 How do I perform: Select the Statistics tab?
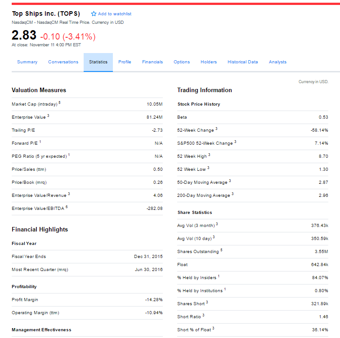pos(98,62)
